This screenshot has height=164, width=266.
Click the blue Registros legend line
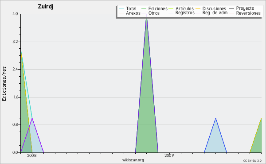coord(171,13)
